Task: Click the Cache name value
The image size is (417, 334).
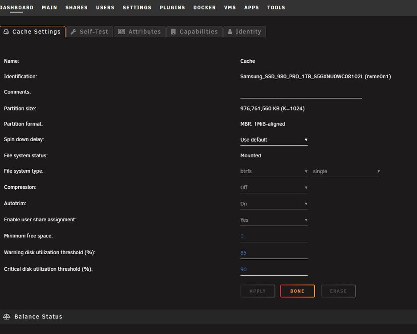Action: point(247,61)
